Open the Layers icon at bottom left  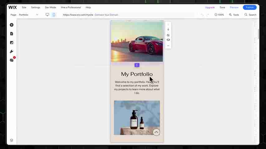pyautogui.click(x=12, y=140)
